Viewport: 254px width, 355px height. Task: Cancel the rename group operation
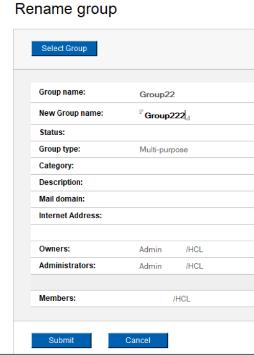pos(138,340)
